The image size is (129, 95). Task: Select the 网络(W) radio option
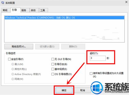(13, 79)
